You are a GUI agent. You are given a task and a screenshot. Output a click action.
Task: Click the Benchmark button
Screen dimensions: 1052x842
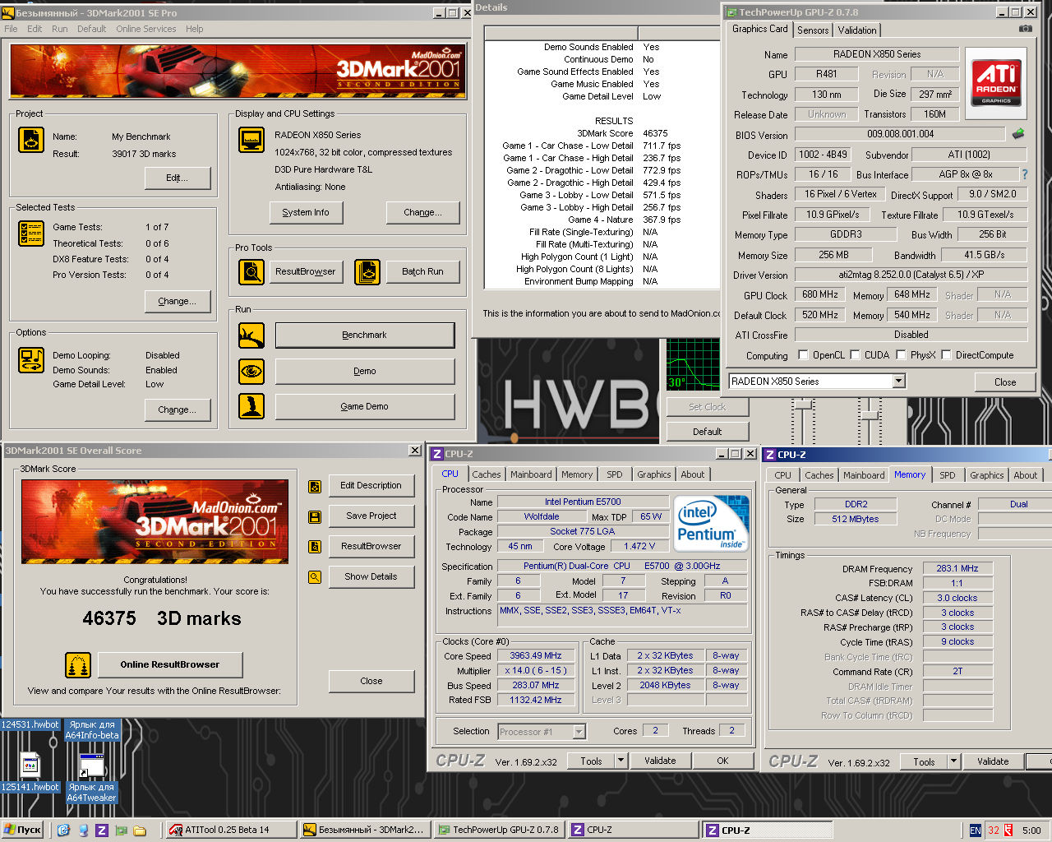point(365,335)
